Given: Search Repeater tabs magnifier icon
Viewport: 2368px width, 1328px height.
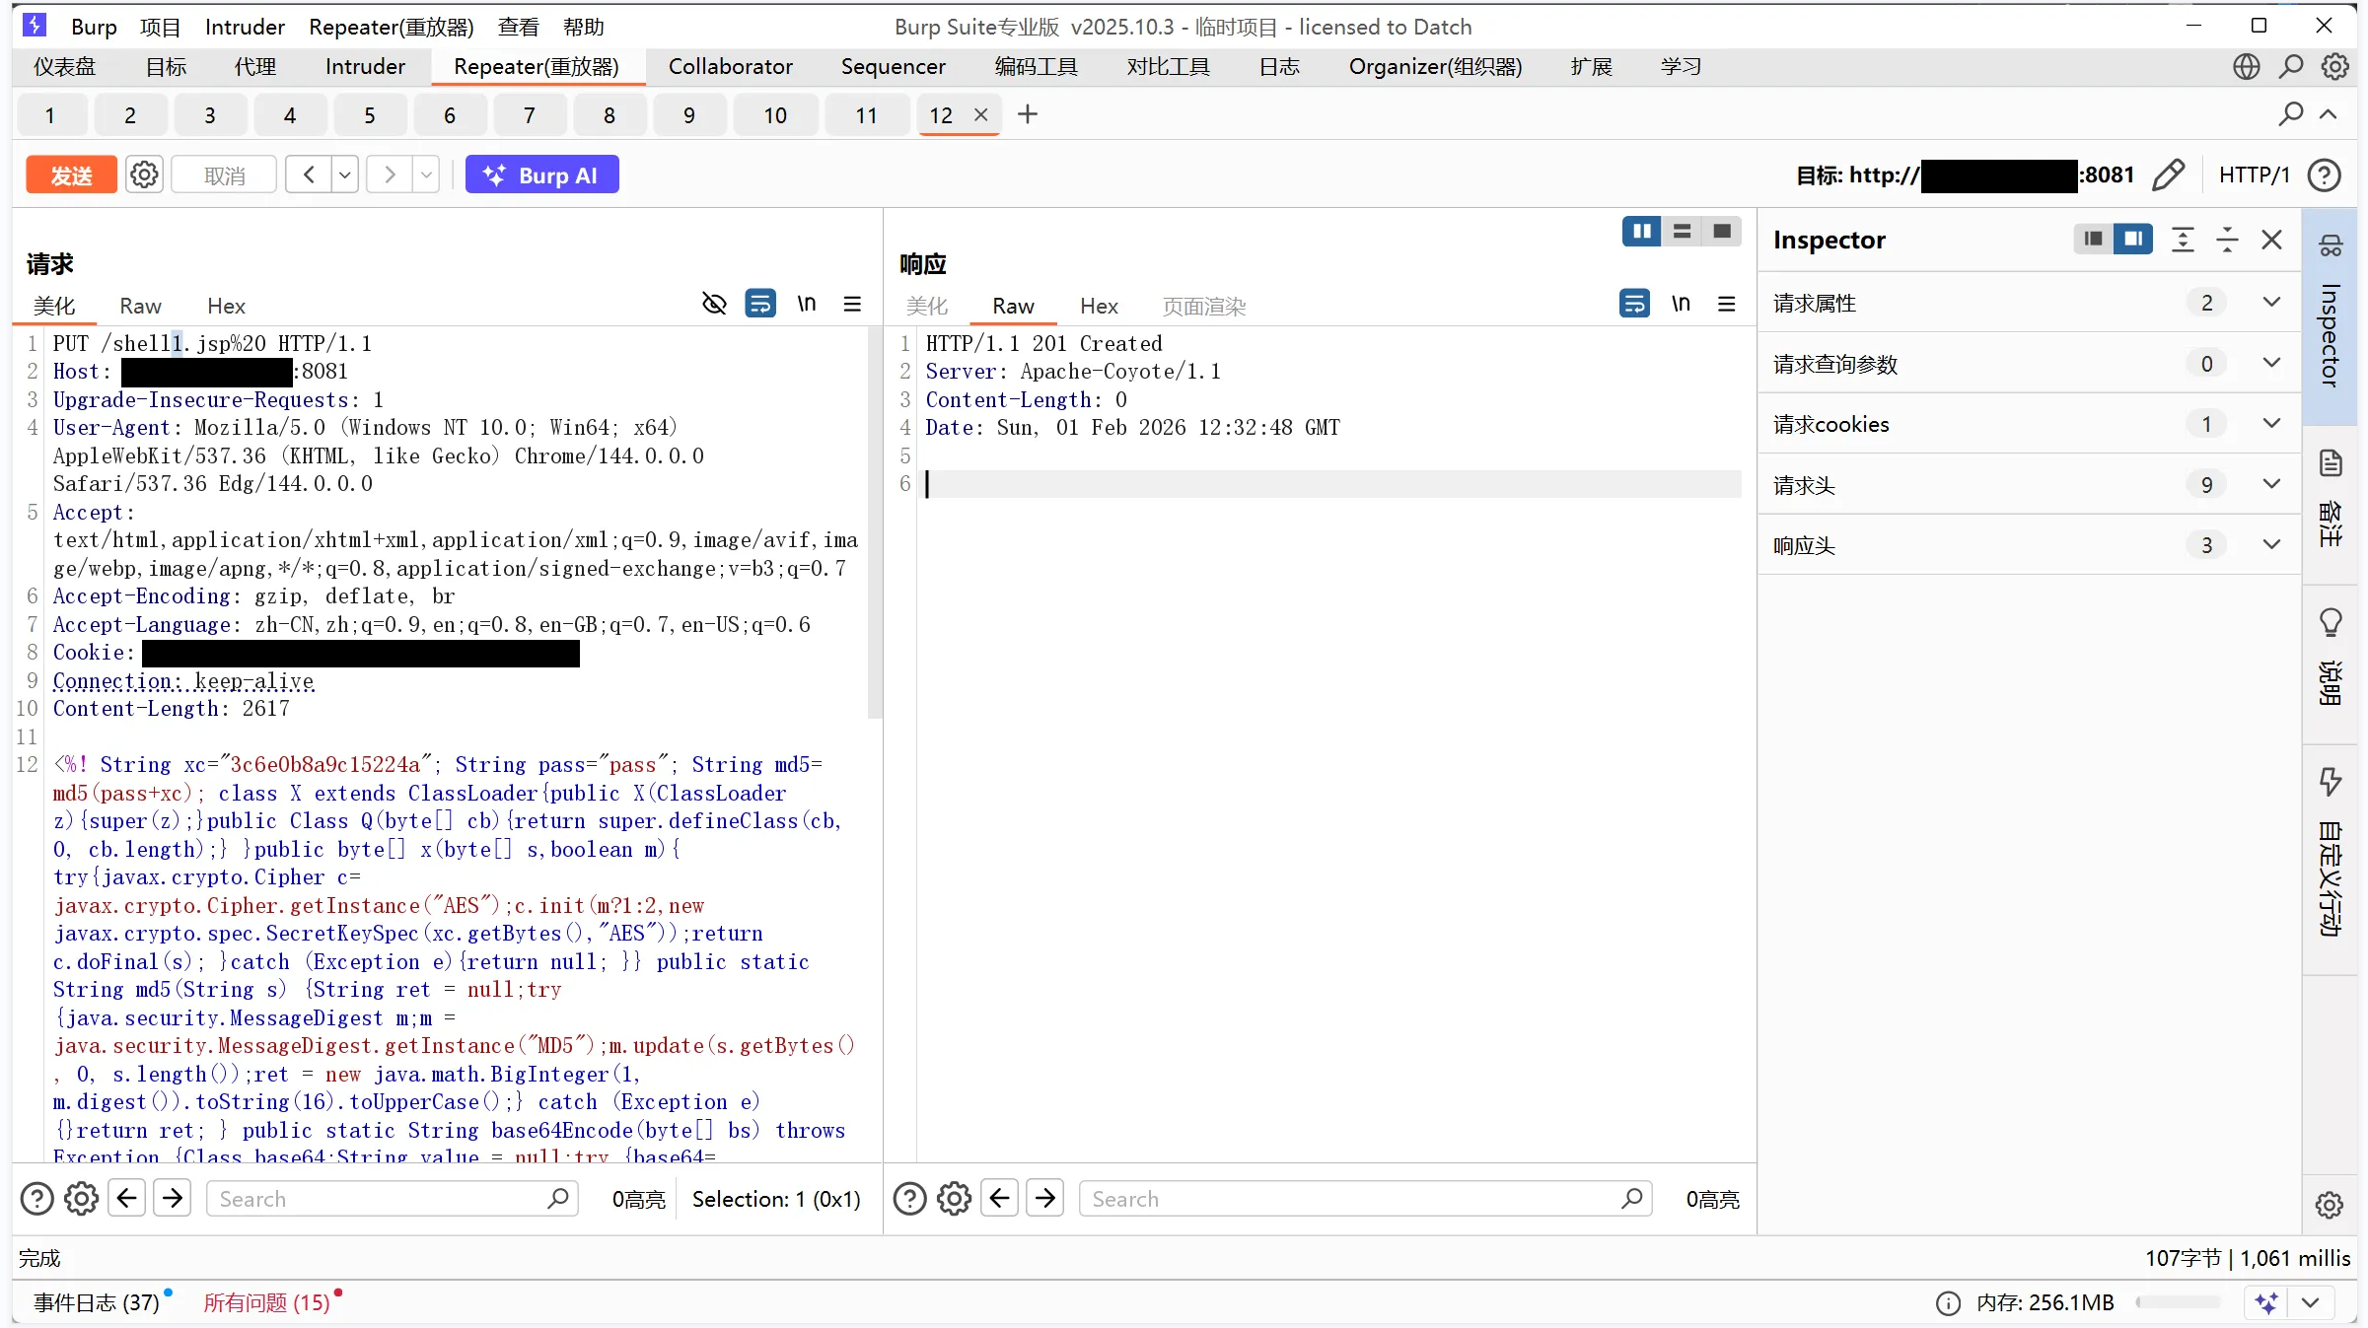Looking at the screenshot, I should click(x=2290, y=115).
